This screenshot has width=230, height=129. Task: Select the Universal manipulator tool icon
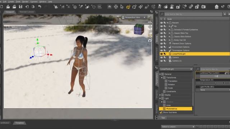point(116,6)
